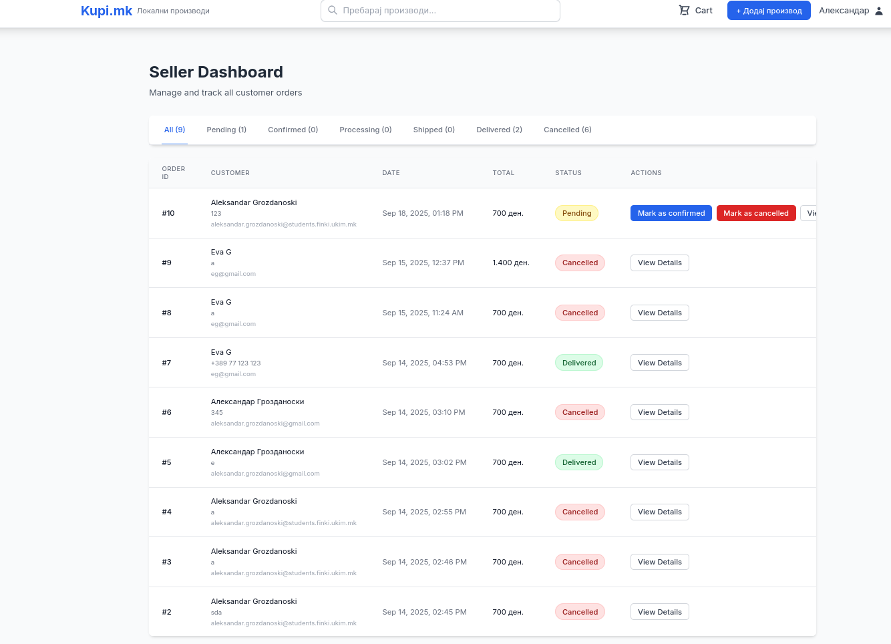Filter by the Cancelled (6) tab

click(567, 130)
